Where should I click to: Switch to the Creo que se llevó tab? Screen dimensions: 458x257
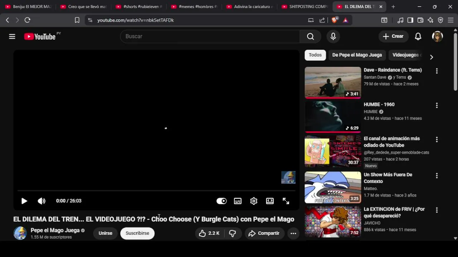83,6
